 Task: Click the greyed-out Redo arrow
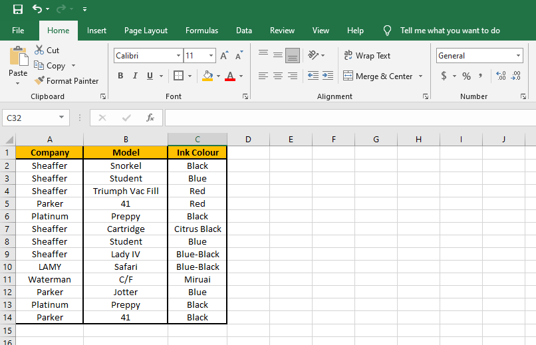coord(61,9)
